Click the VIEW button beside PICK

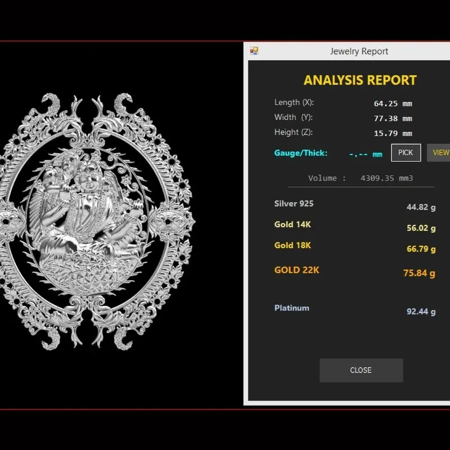click(439, 152)
